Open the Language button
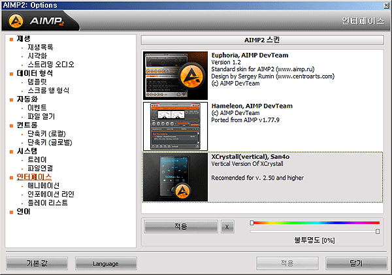Viewport: 392px width, 275px height. 106,263
